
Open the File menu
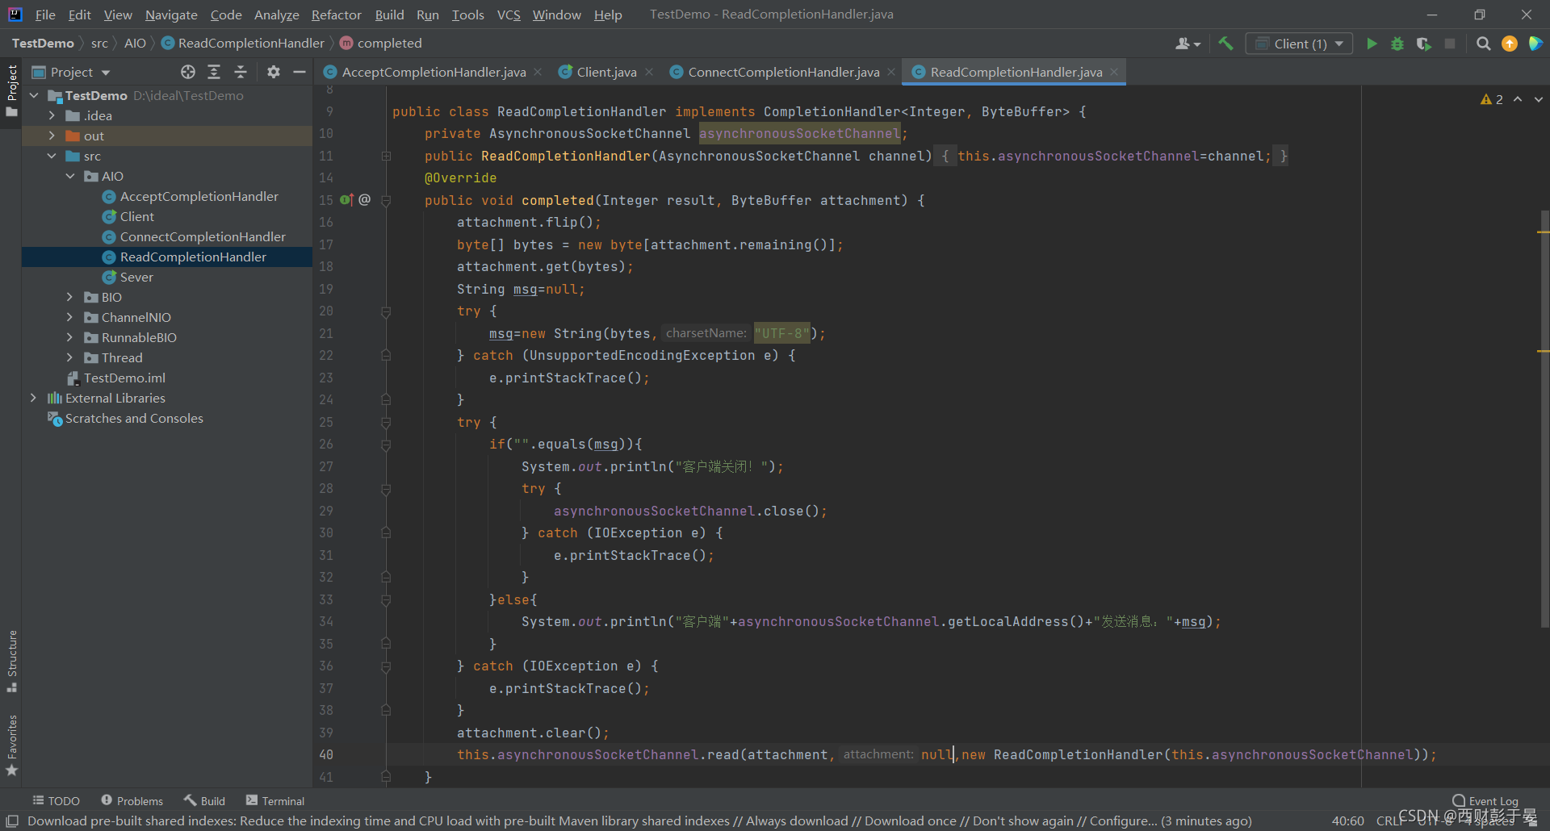45,15
